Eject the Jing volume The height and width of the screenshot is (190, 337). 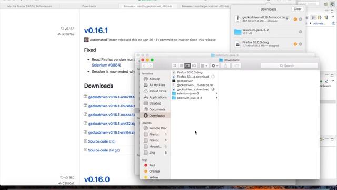click(166, 153)
